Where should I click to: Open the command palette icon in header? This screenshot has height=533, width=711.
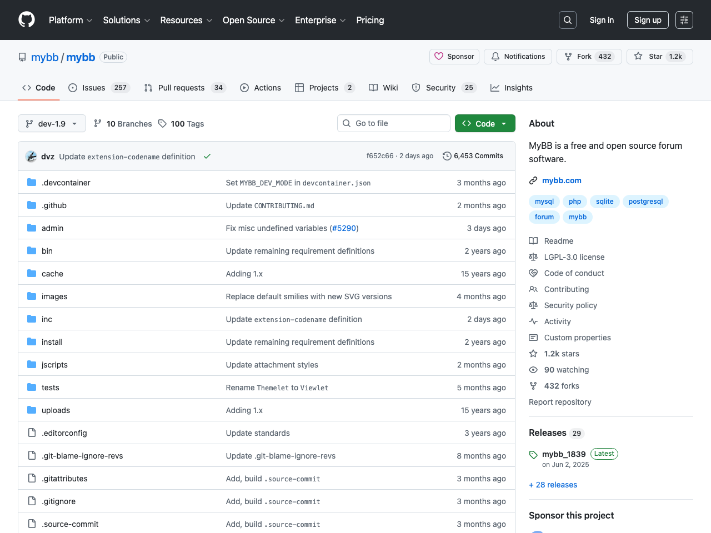click(x=684, y=20)
